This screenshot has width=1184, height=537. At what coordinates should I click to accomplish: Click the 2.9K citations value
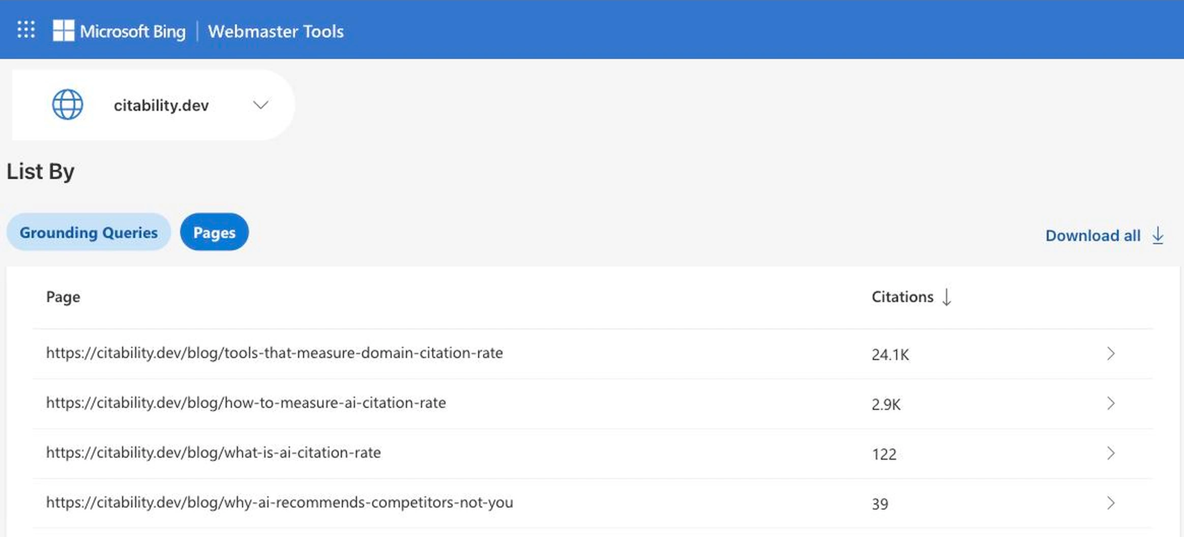[x=886, y=404]
